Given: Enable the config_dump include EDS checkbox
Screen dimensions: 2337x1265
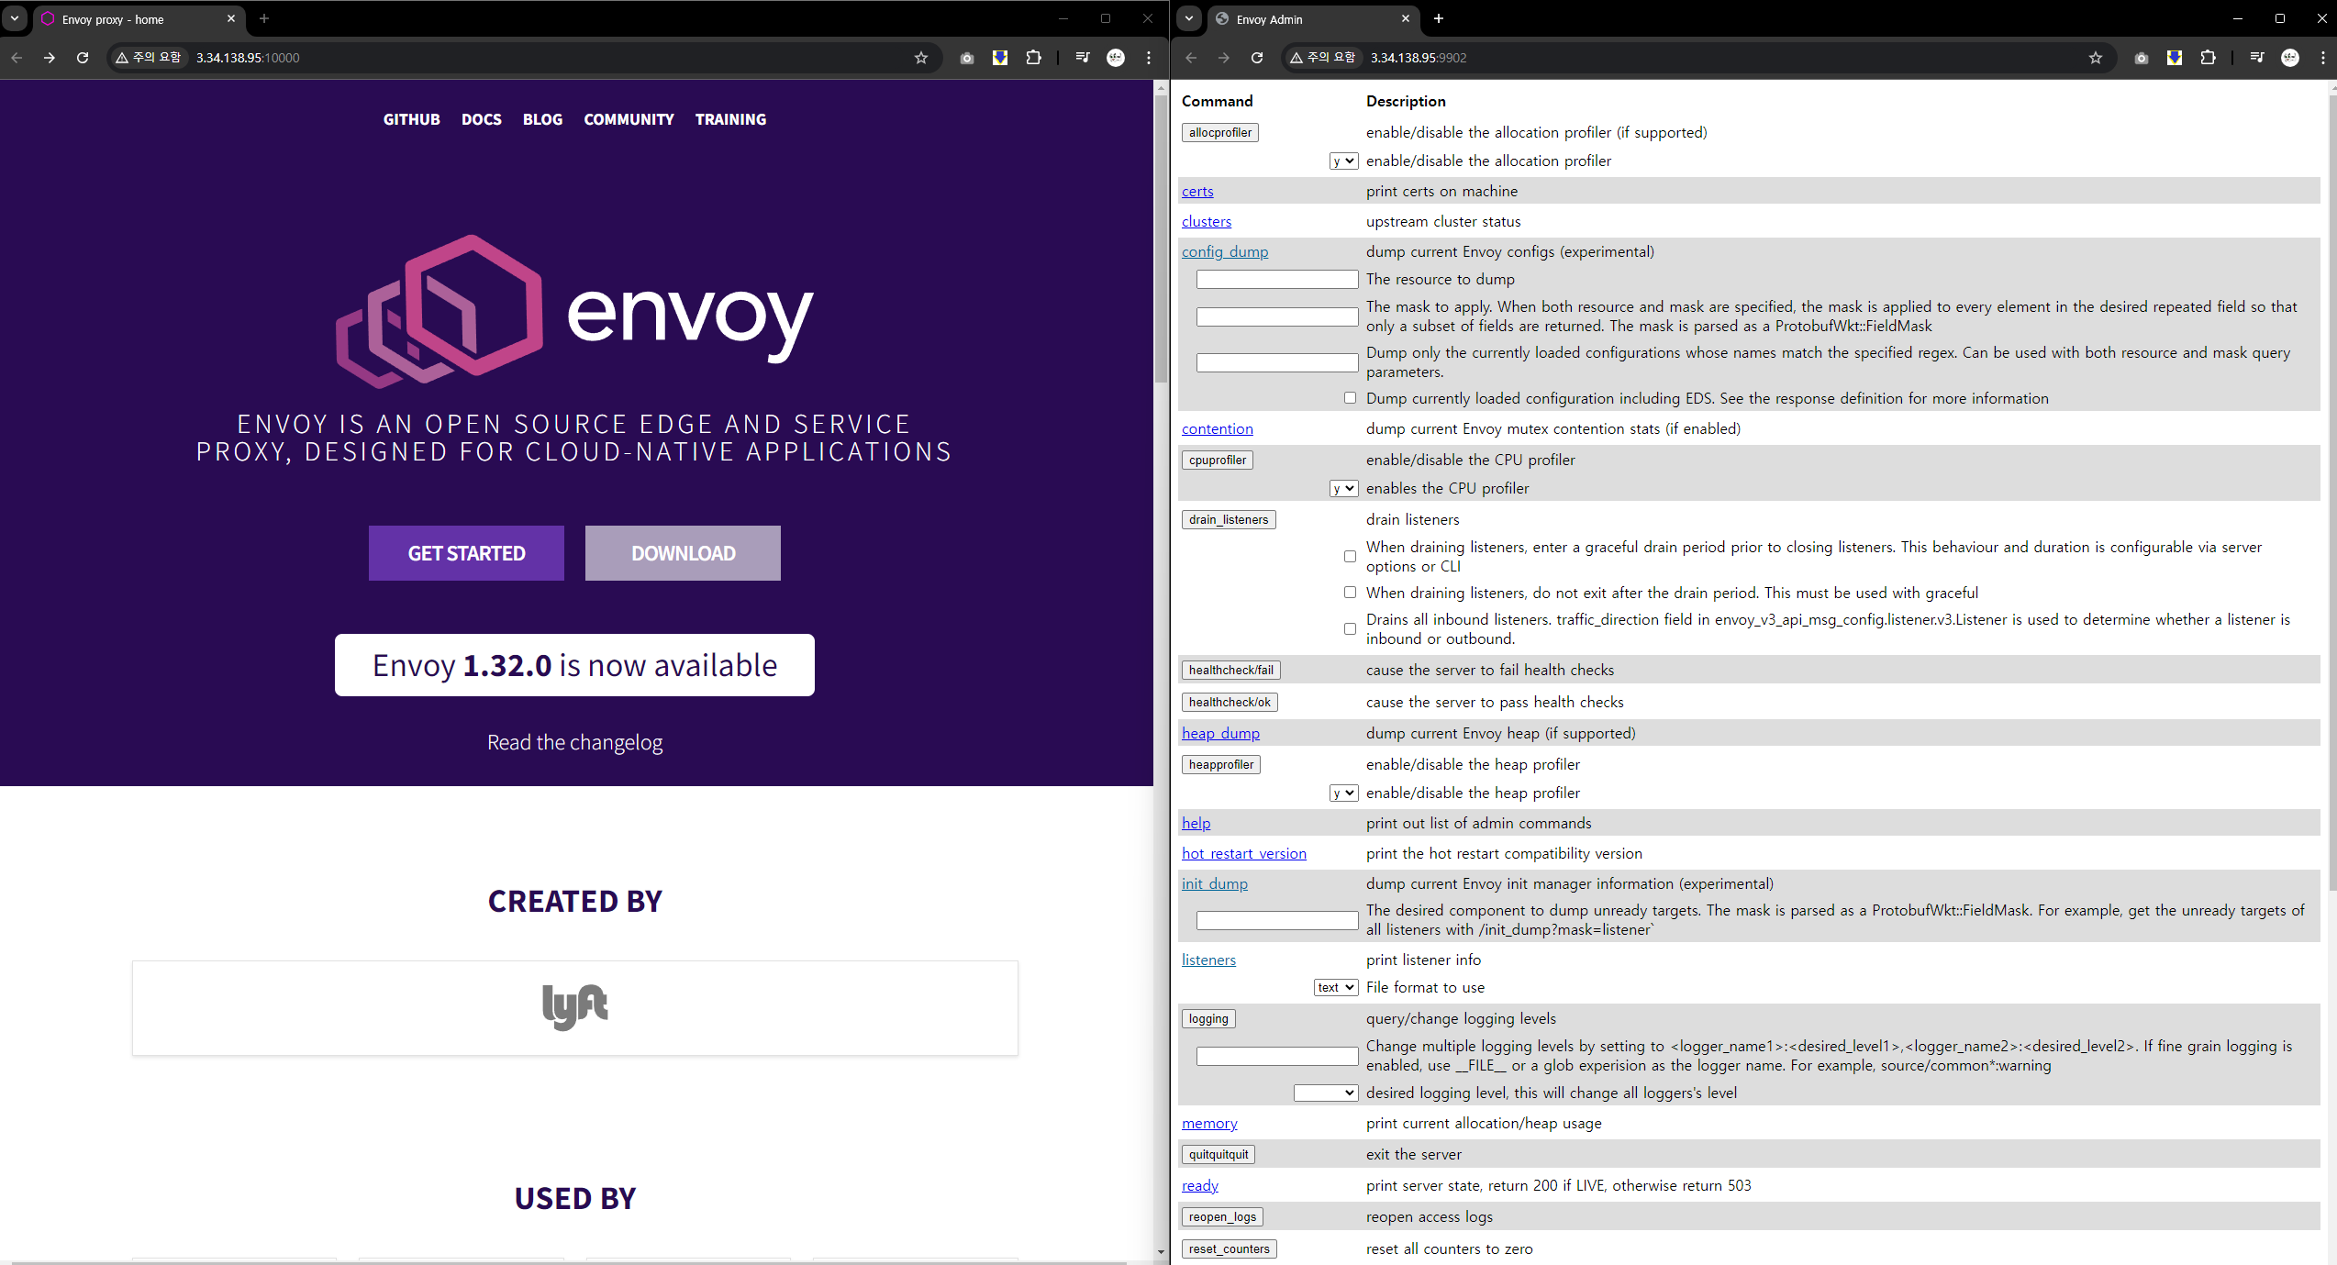Looking at the screenshot, I should 1350,398.
